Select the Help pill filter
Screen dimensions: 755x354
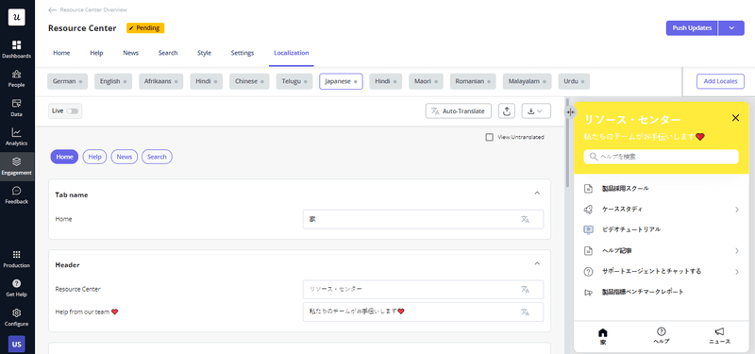coord(95,157)
